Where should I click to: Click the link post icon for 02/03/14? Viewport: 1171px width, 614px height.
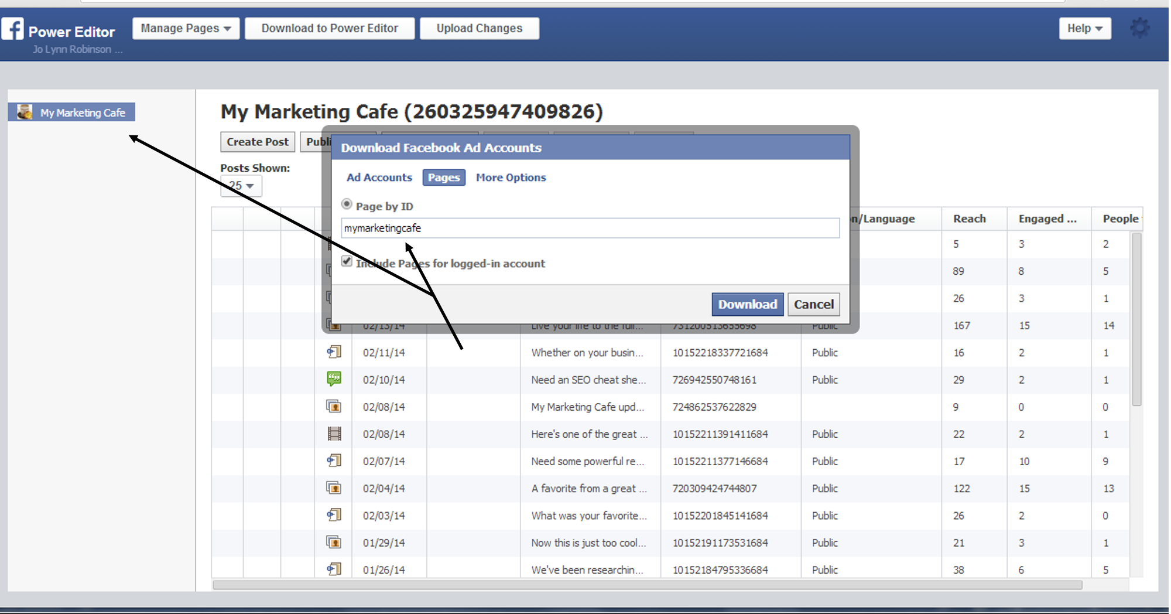tap(334, 515)
